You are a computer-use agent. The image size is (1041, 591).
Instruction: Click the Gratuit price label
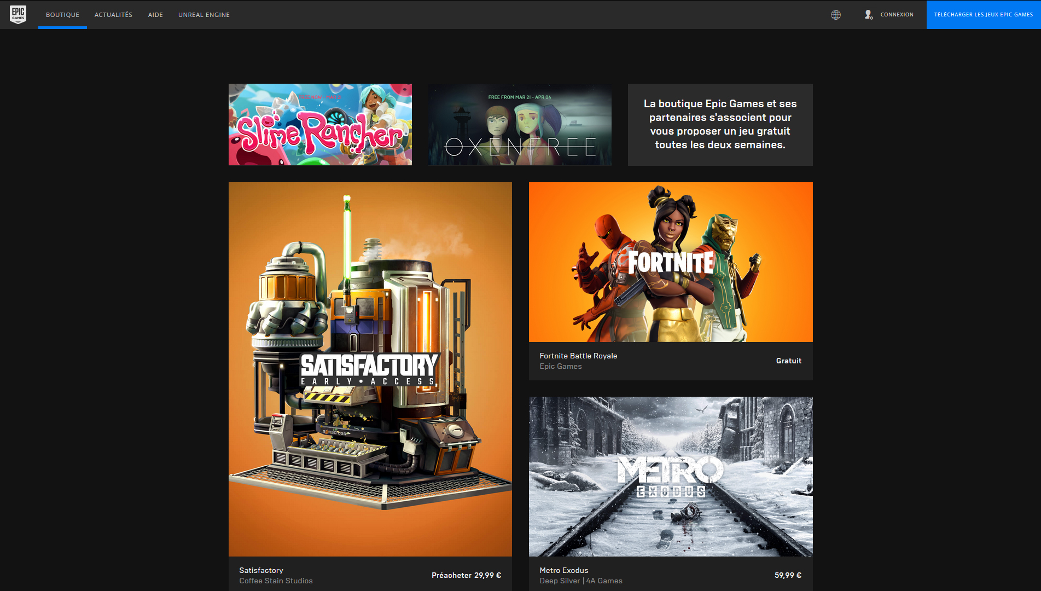[789, 361]
